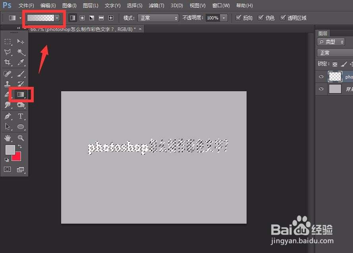
Task: Open the 窗口(W) menu
Action: pyautogui.click(x=221, y=6)
